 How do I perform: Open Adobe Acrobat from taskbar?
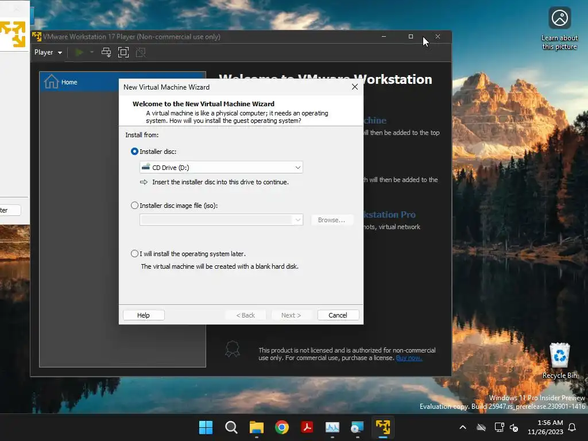coord(307,427)
